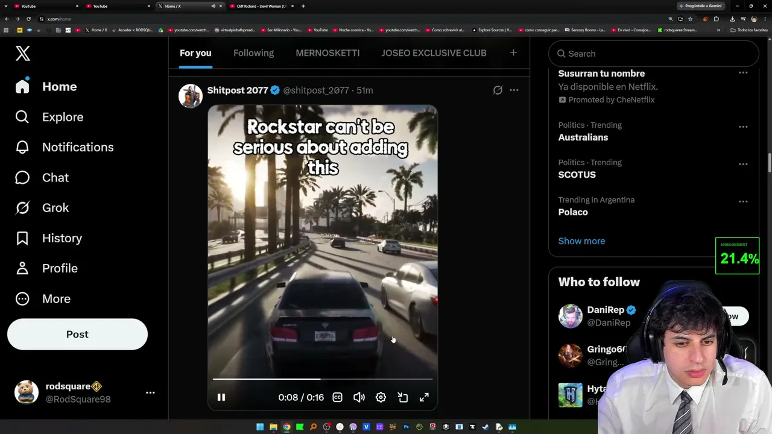Switch to the Cliff Richard - Devil Woman browser tab

click(x=261, y=6)
